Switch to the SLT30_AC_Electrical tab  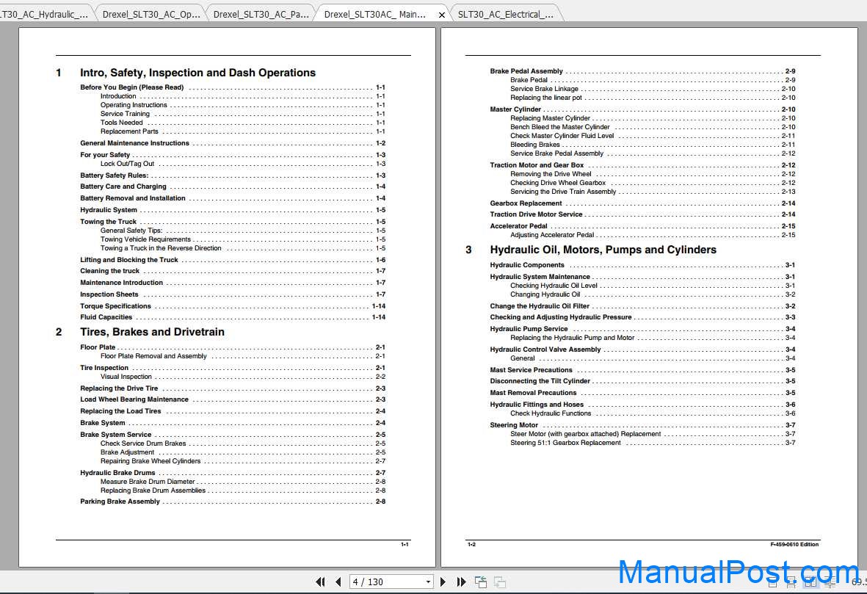(505, 14)
